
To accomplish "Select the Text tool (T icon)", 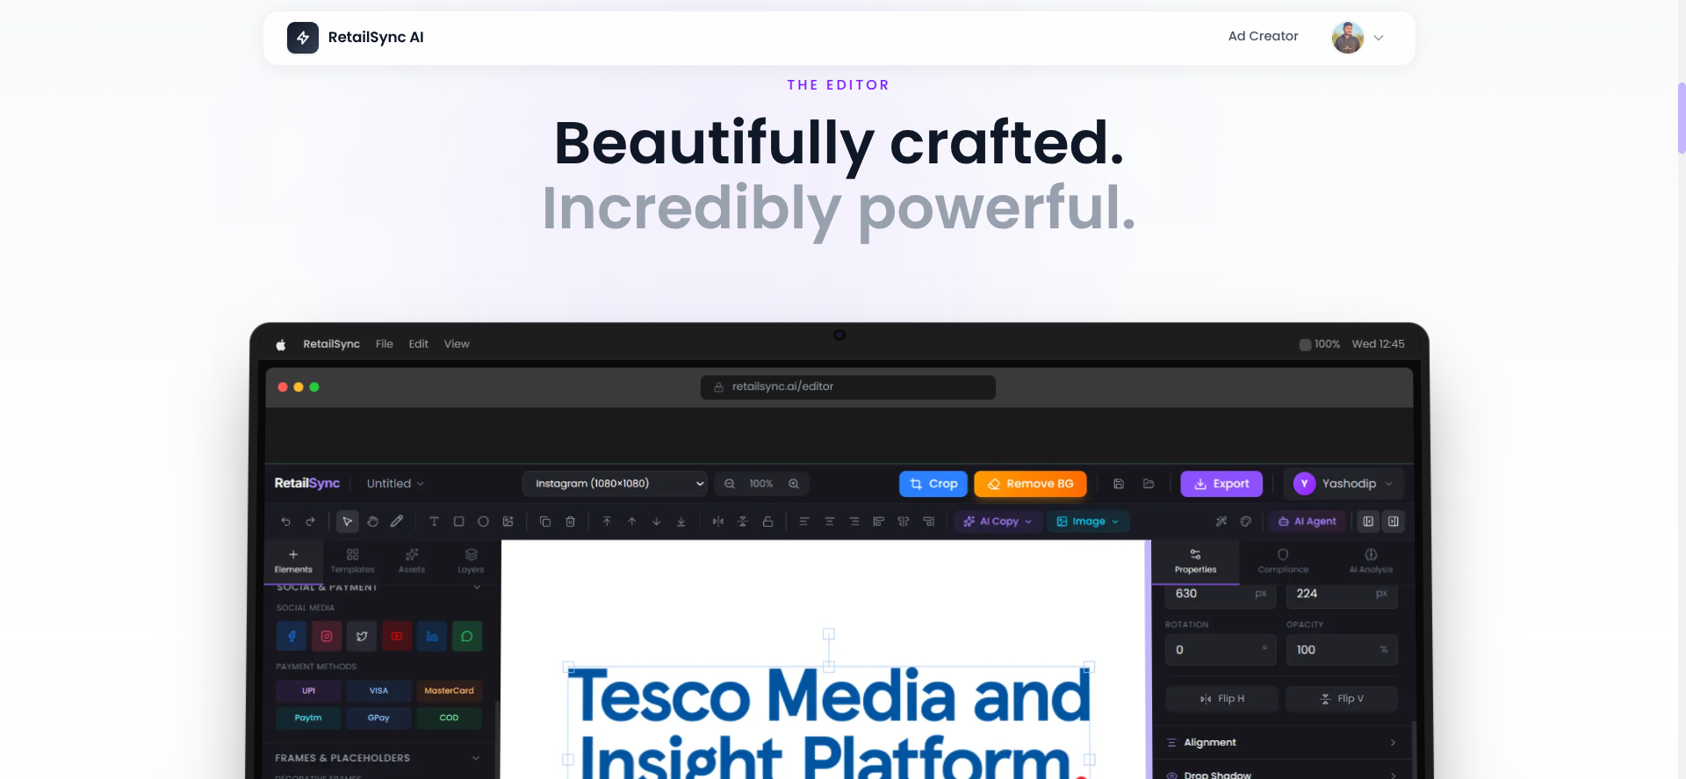I will [434, 522].
